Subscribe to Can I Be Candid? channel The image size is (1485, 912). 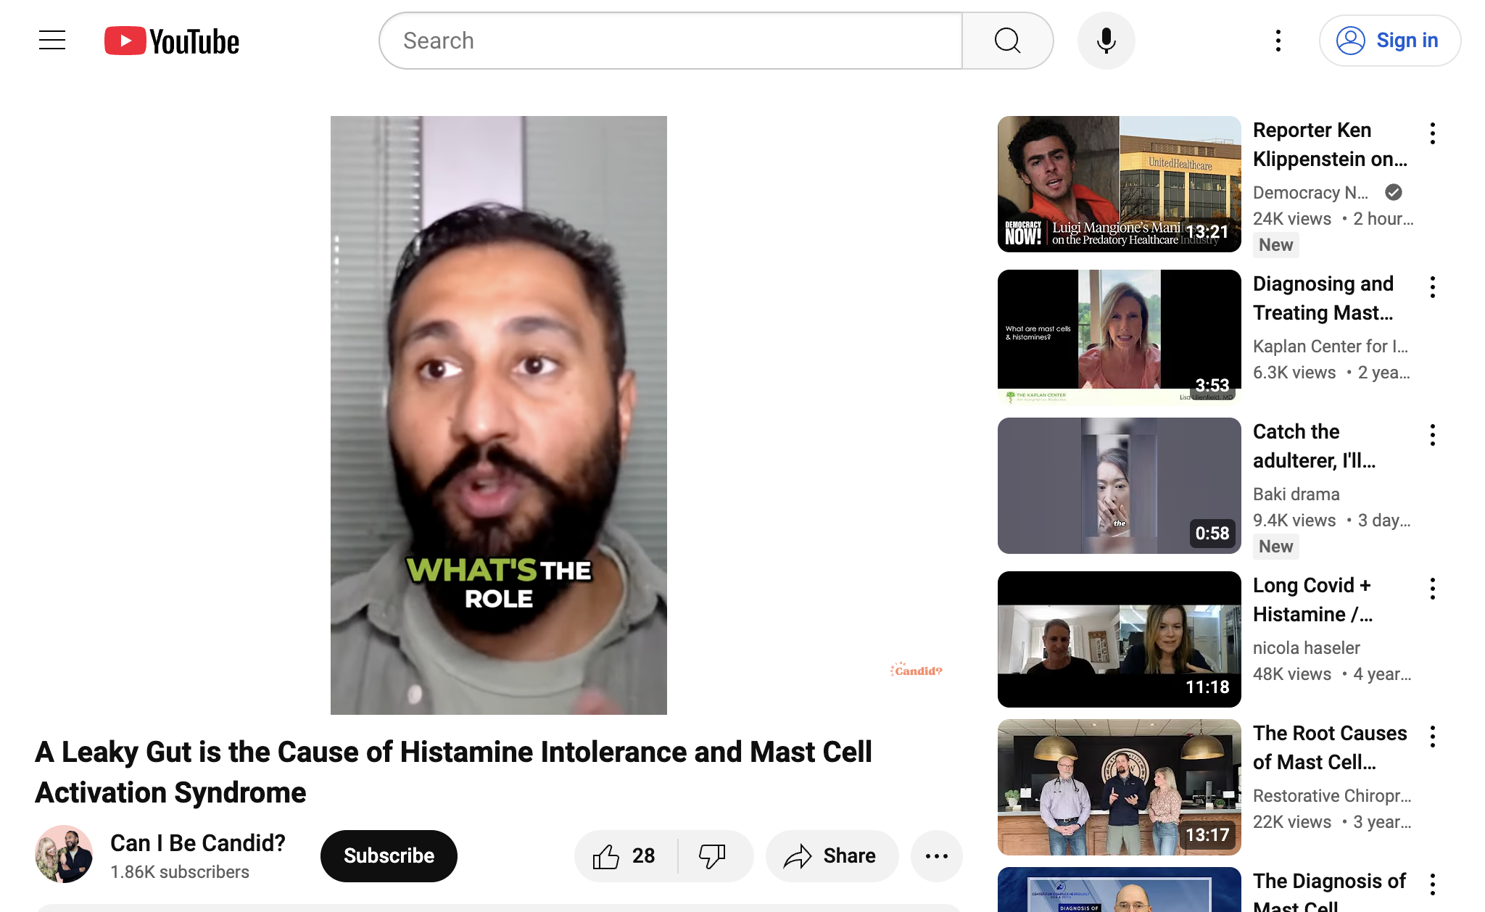pyautogui.click(x=389, y=855)
